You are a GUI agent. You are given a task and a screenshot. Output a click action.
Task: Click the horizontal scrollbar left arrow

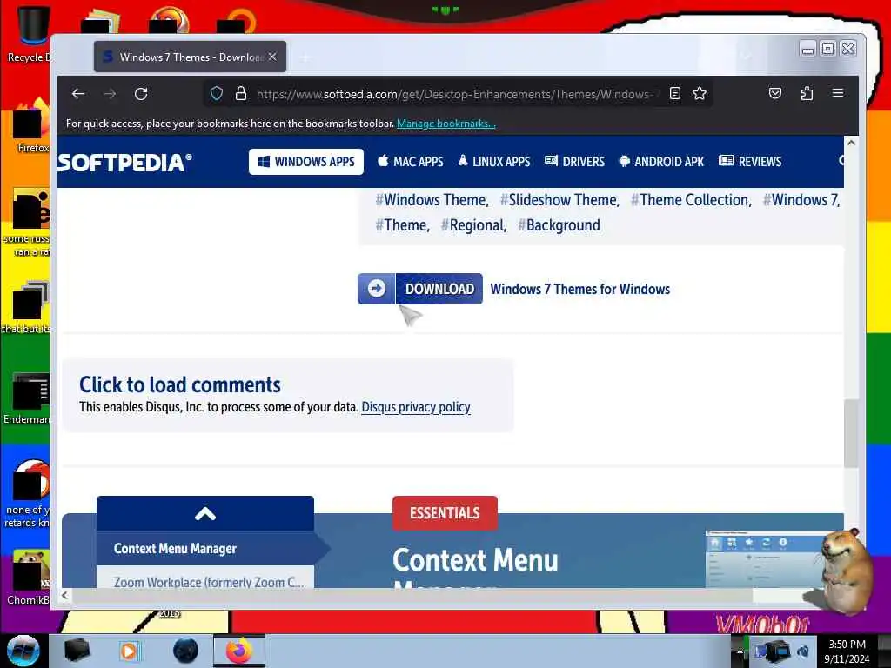pos(64,595)
